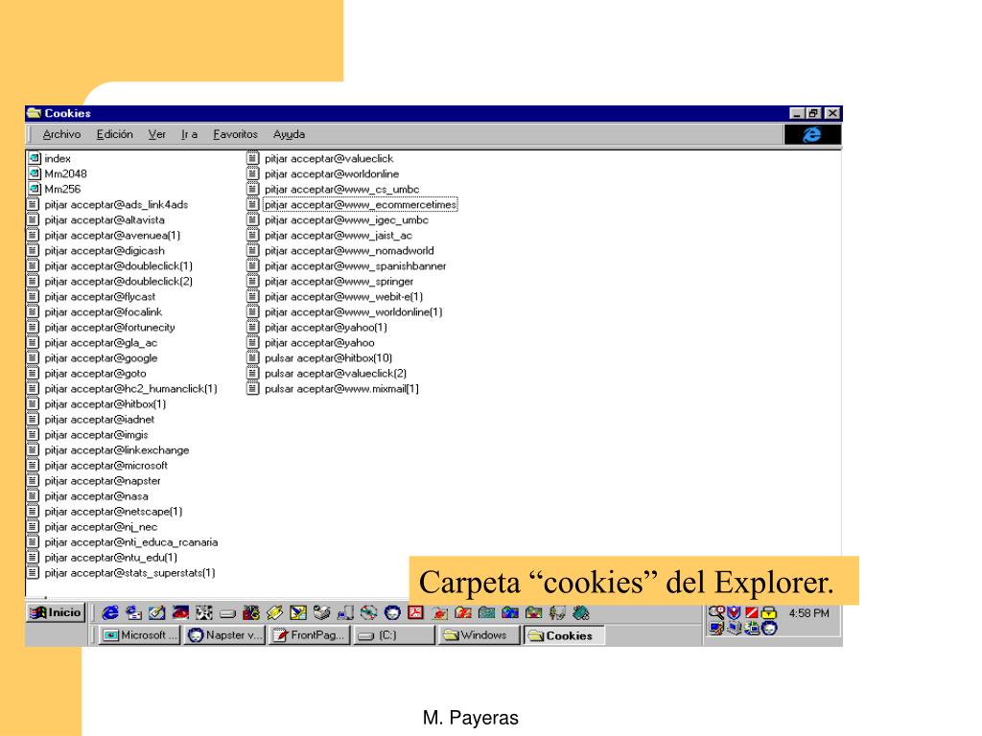
Task: Switch to FrontPage taskbar button
Action: coord(310,635)
